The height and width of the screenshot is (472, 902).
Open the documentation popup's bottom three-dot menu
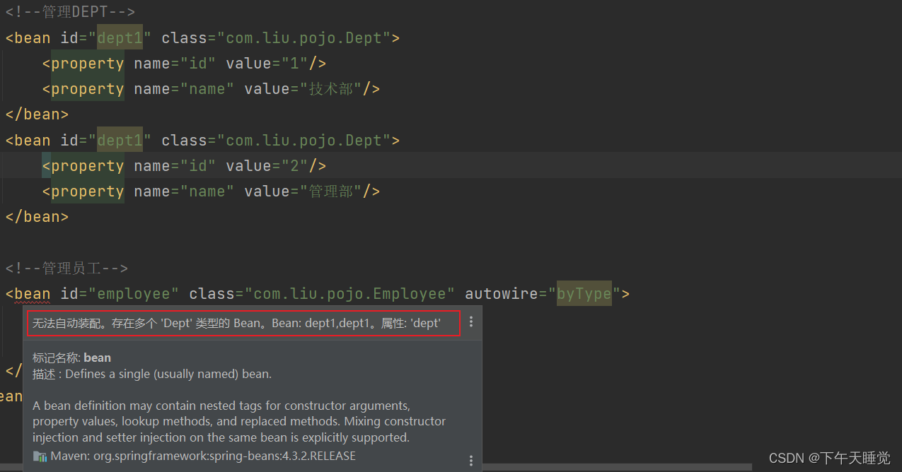[471, 461]
